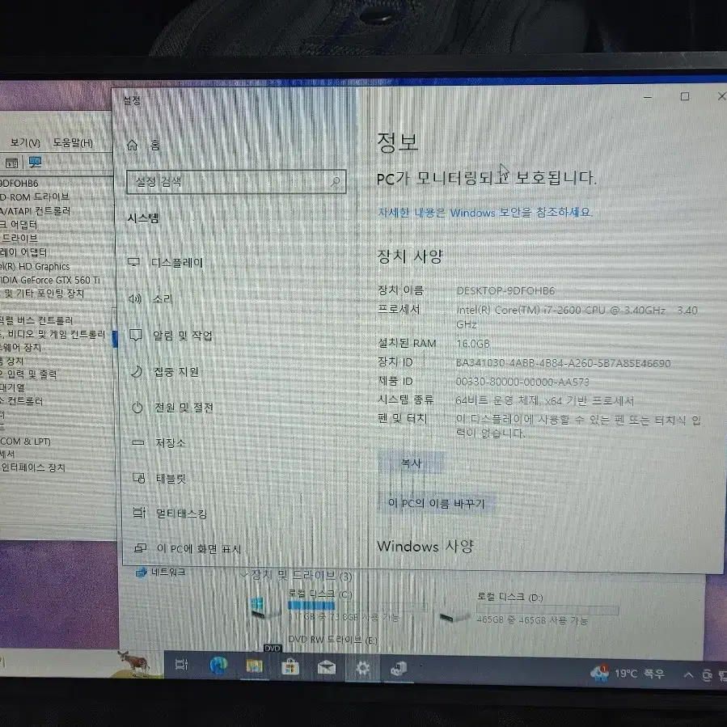
Task: Open Microsoft Store from taskbar
Action: (x=290, y=667)
